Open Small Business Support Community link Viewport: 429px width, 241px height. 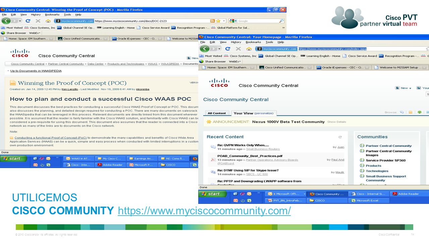386,178
